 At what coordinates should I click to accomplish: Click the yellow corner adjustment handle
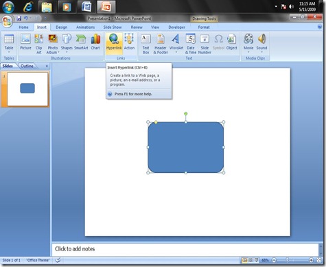click(156, 122)
